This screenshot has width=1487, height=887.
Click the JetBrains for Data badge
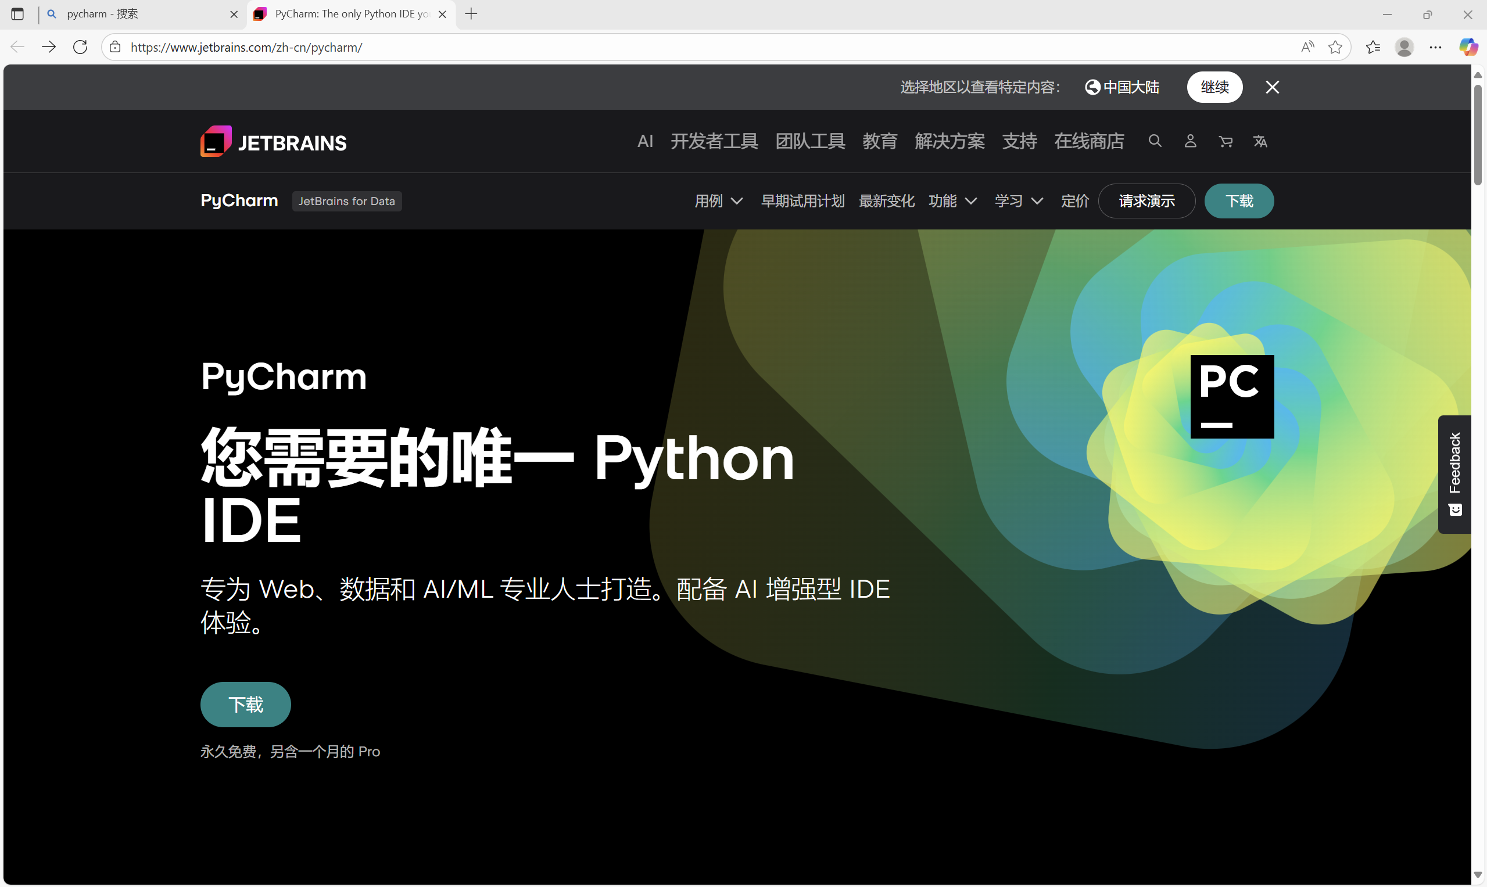(x=347, y=202)
